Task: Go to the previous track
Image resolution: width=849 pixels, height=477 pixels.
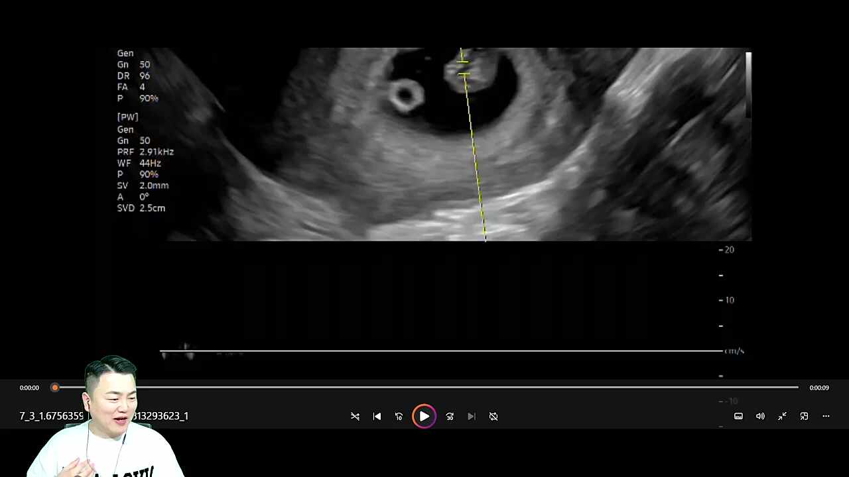Action: 377,416
